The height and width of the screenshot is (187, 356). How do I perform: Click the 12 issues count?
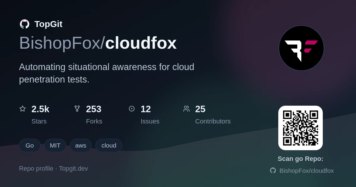click(x=146, y=109)
